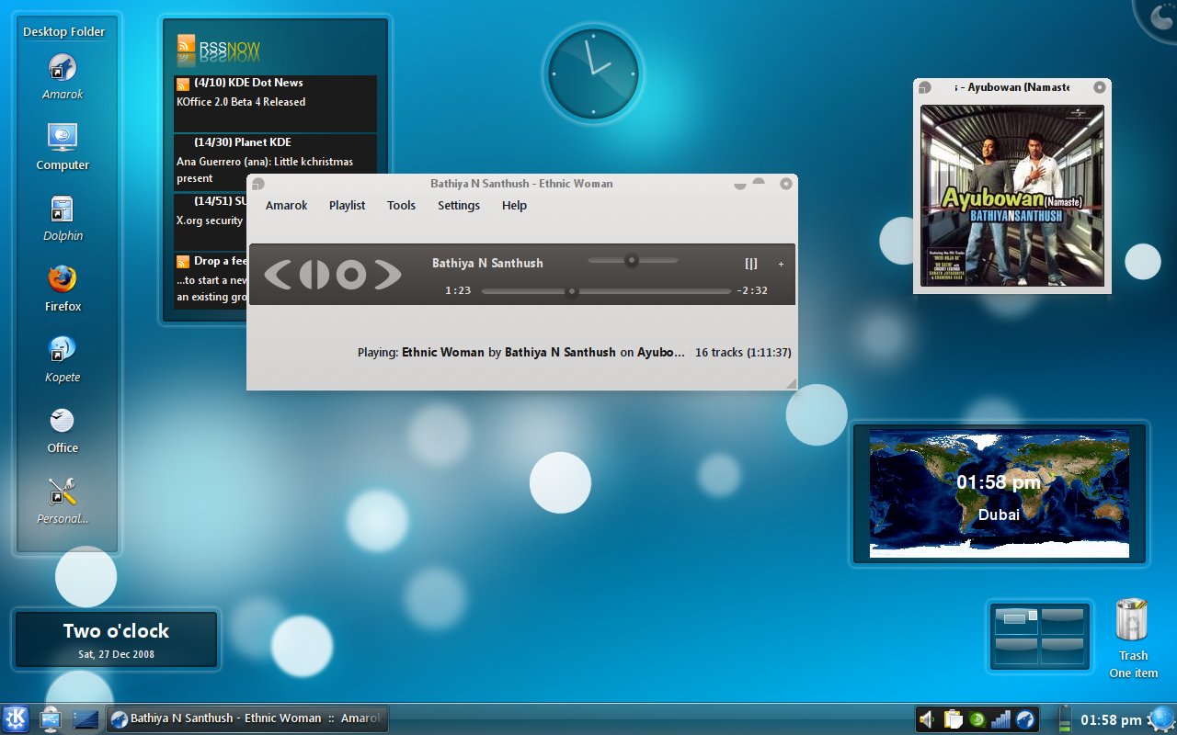Click 'Bathiya N Santhush' artist label in player
The width and height of the screenshot is (1177, 735).
click(487, 263)
